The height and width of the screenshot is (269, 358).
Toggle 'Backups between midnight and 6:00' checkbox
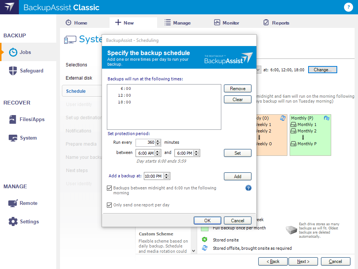click(x=110, y=188)
